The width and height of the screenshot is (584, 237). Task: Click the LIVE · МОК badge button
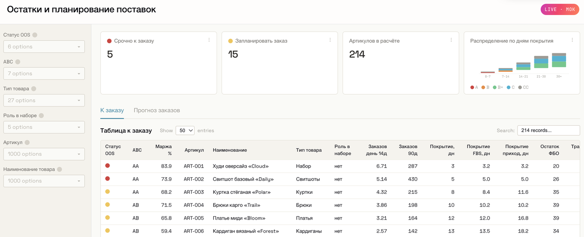pyautogui.click(x=560, y=10)
